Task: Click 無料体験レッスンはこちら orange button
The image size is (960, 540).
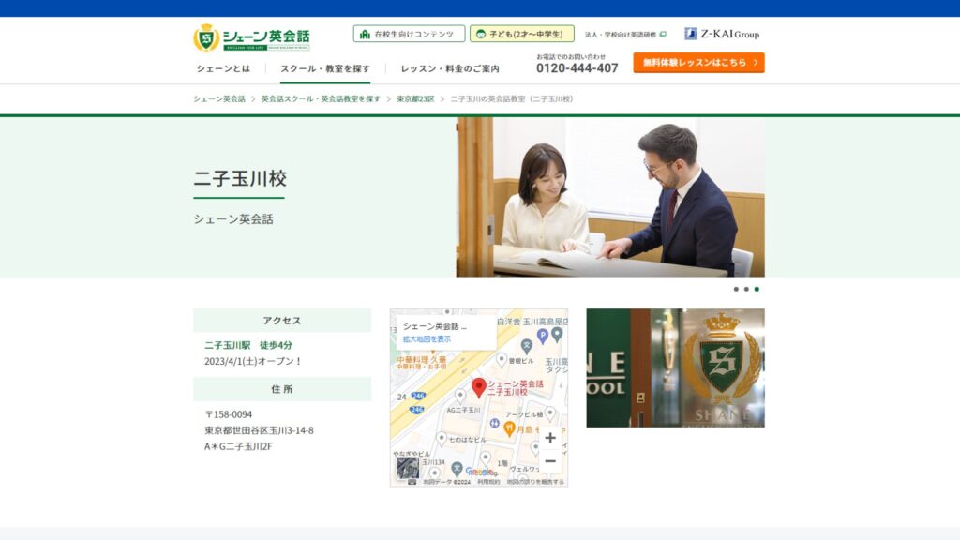Action: (698, 63)
